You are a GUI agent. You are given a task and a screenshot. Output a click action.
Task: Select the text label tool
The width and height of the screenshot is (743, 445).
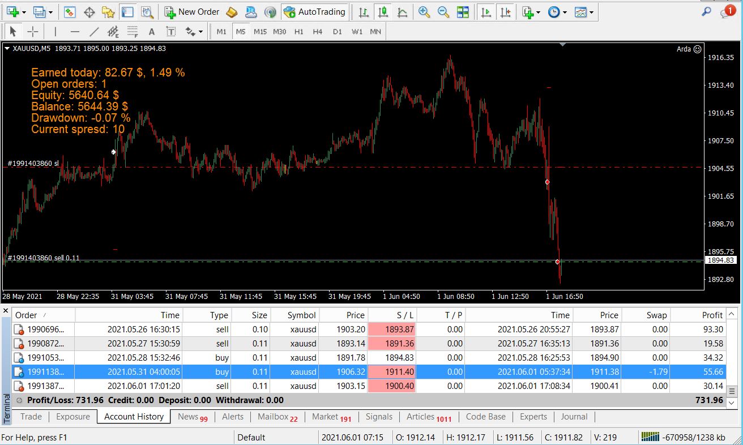[170, 32]
